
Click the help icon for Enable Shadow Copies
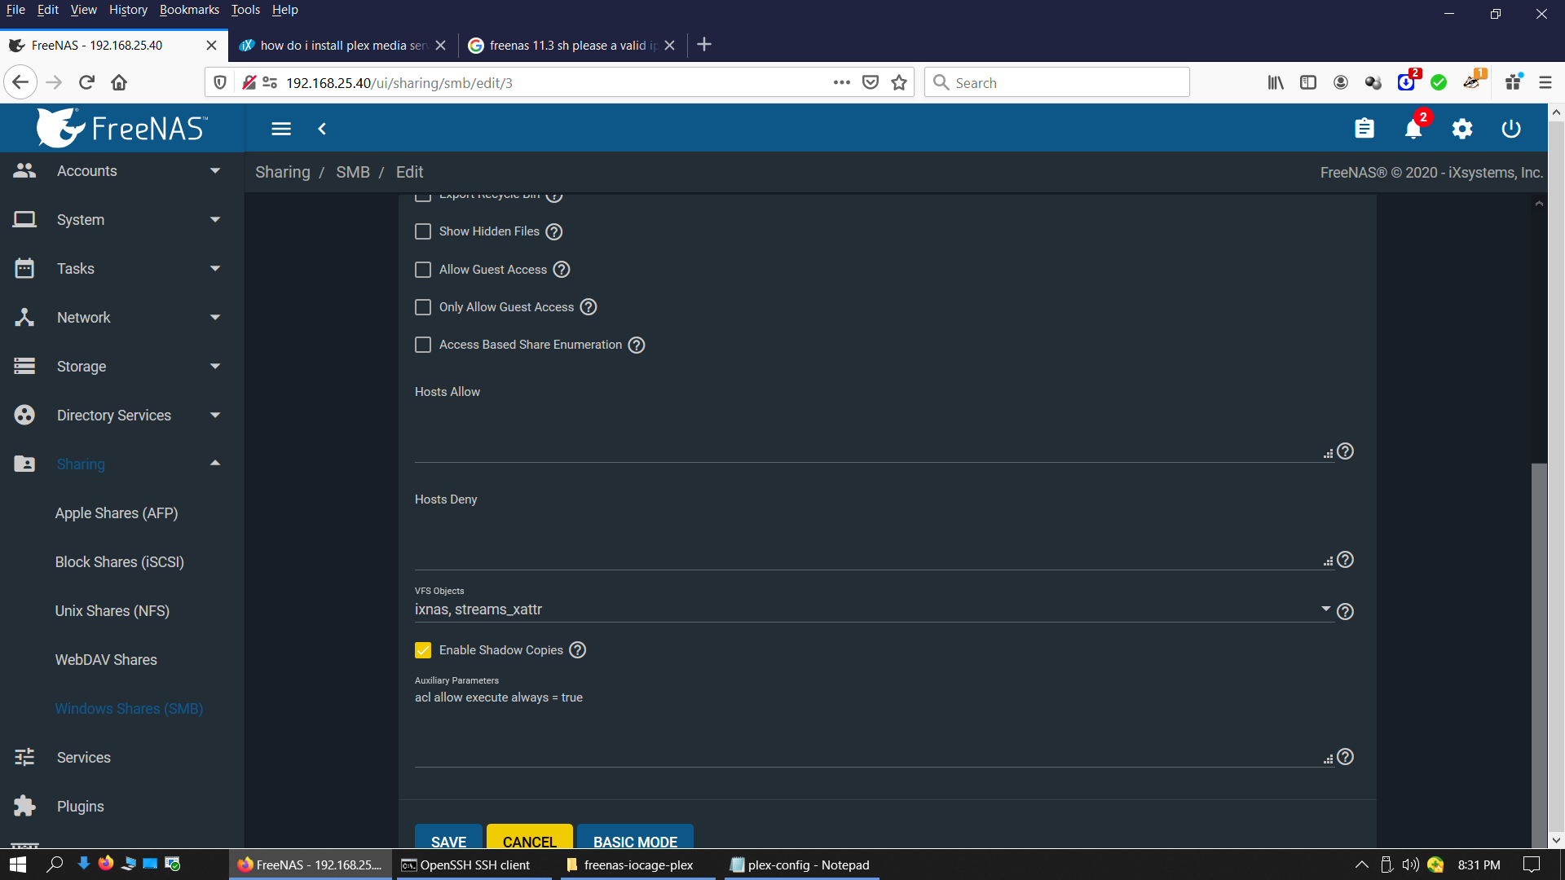point(577,650)
